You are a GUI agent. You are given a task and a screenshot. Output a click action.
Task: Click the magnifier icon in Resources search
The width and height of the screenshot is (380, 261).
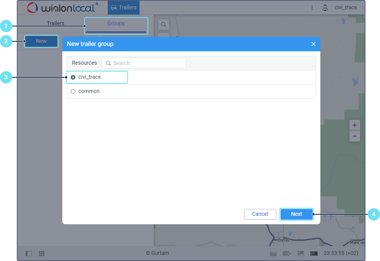tap(108, 63)
